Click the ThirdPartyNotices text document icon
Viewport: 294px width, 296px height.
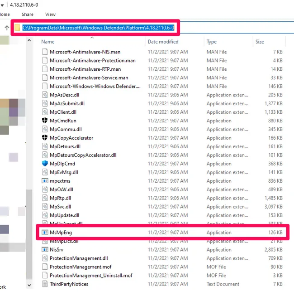(x=45, y=284)
